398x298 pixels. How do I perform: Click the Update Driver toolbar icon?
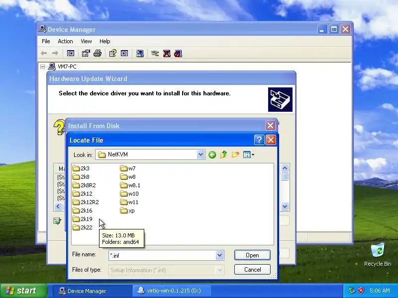pos(155,53)
